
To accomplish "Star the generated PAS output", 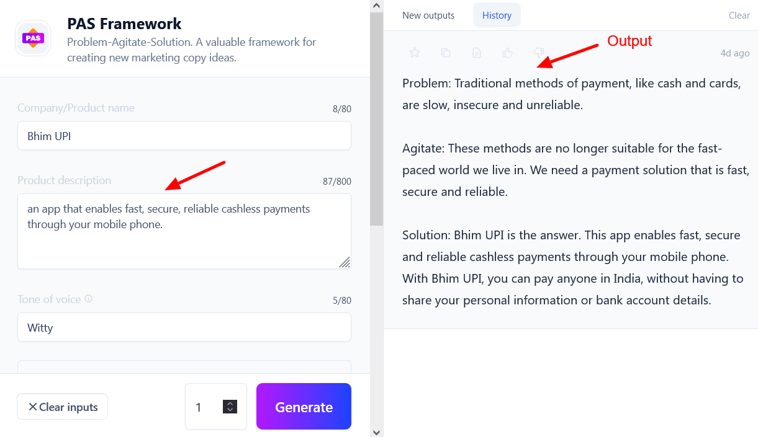I will point(415,53).
